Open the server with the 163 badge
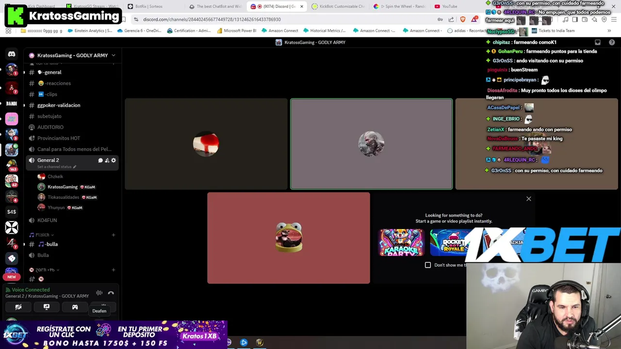This screenshot has height=349, width=621. pos(12,165)
